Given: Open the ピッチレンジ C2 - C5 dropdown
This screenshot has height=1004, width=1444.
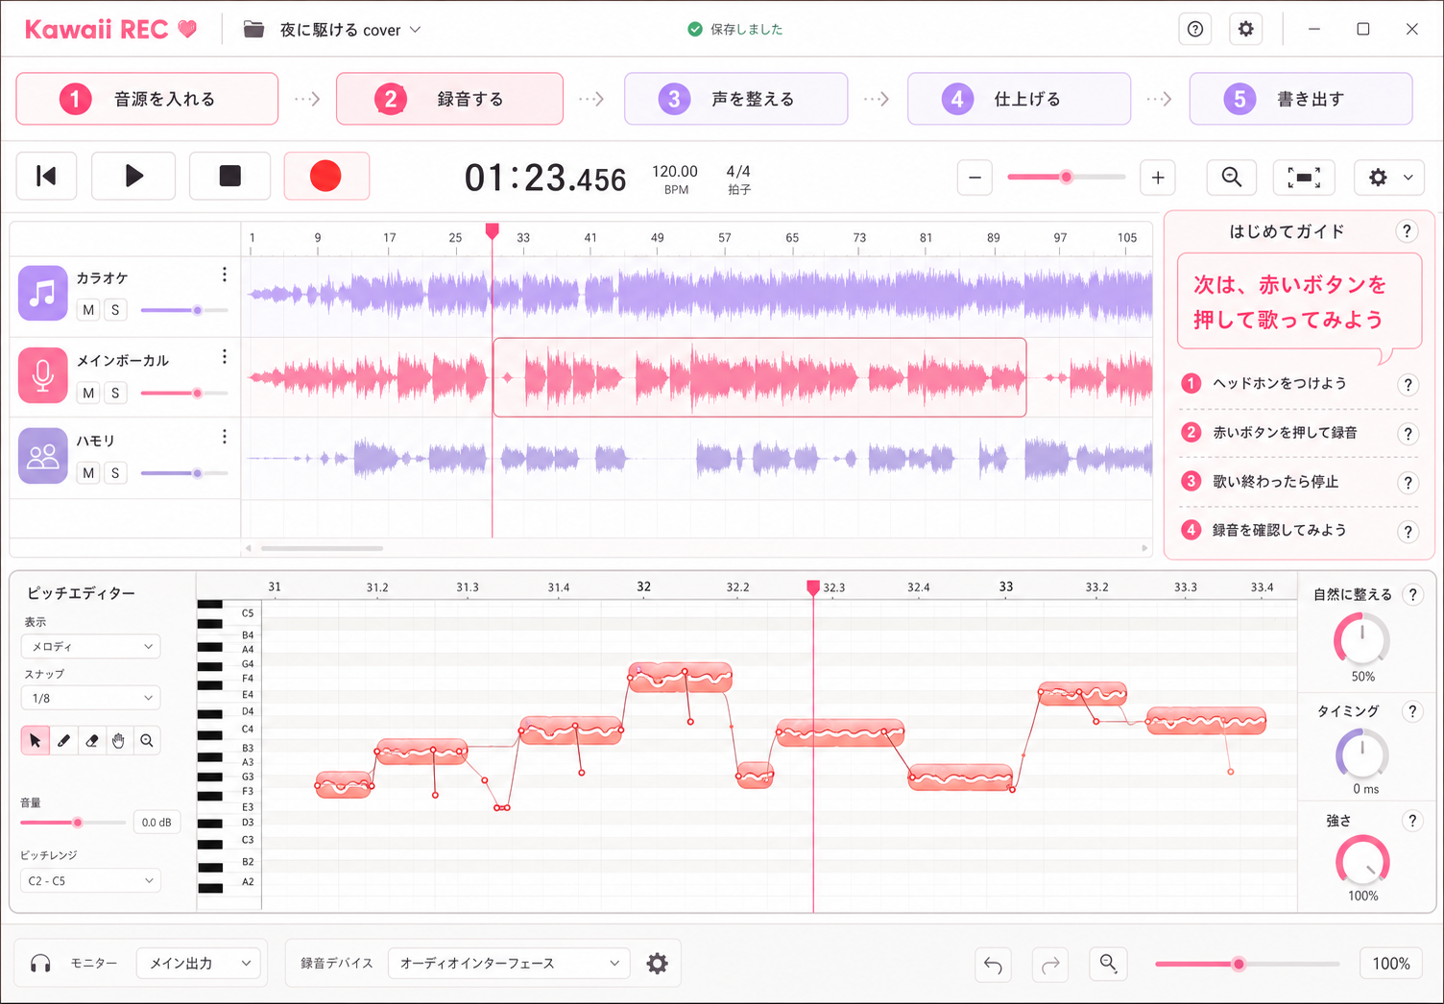Looking at the screenshot, I should pyautogui.click(x=90, y=880).
